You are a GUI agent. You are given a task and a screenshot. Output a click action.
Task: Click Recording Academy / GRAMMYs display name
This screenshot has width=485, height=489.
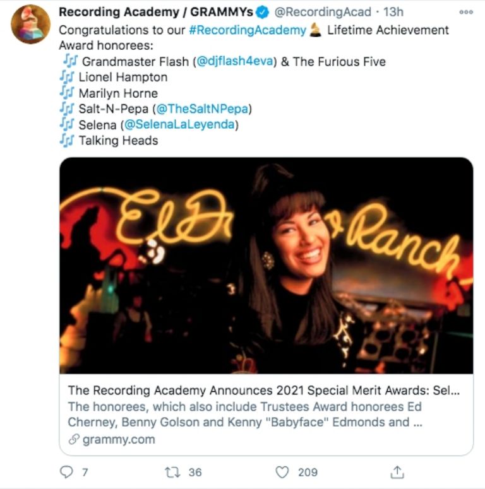click(157, 12)
